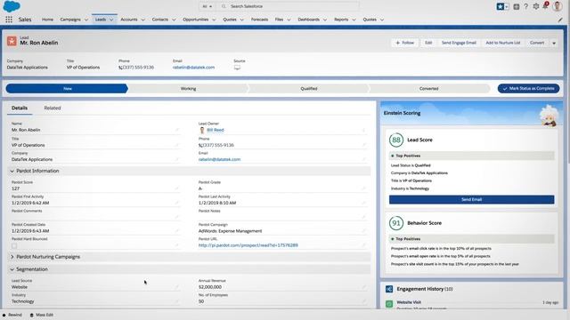
Task: Edit the Name field pencil icon
Action: pos(177,130)
